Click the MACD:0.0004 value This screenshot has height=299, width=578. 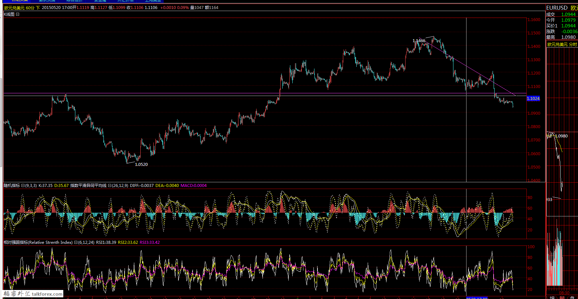[x=194, y=186]
